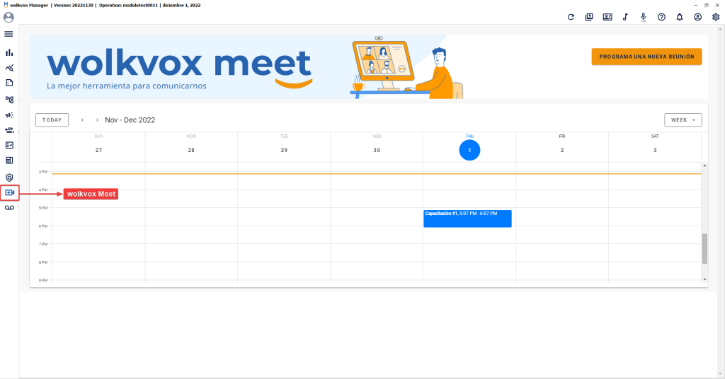725x379 pixels.
Task: Open the bar chart sidebar icon
Action: point(9,52)
